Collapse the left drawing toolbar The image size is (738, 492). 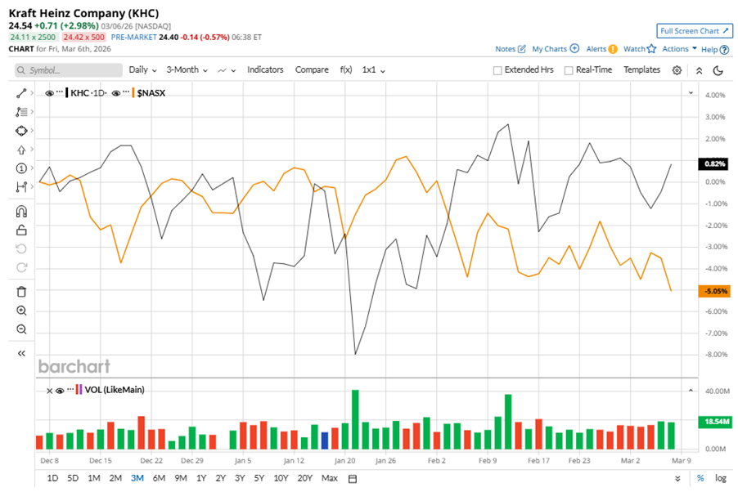(x=21, y=353)
